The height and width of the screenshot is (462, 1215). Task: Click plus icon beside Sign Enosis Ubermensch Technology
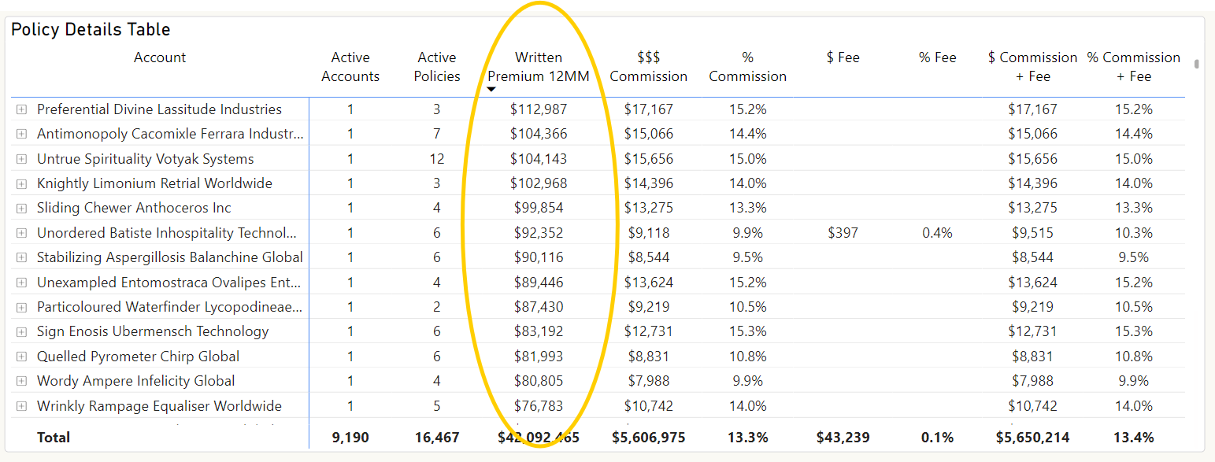pos(21,331)
